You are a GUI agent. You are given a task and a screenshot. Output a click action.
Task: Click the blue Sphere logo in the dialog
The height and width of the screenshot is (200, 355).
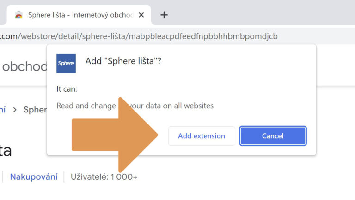(x=66, y=64)
